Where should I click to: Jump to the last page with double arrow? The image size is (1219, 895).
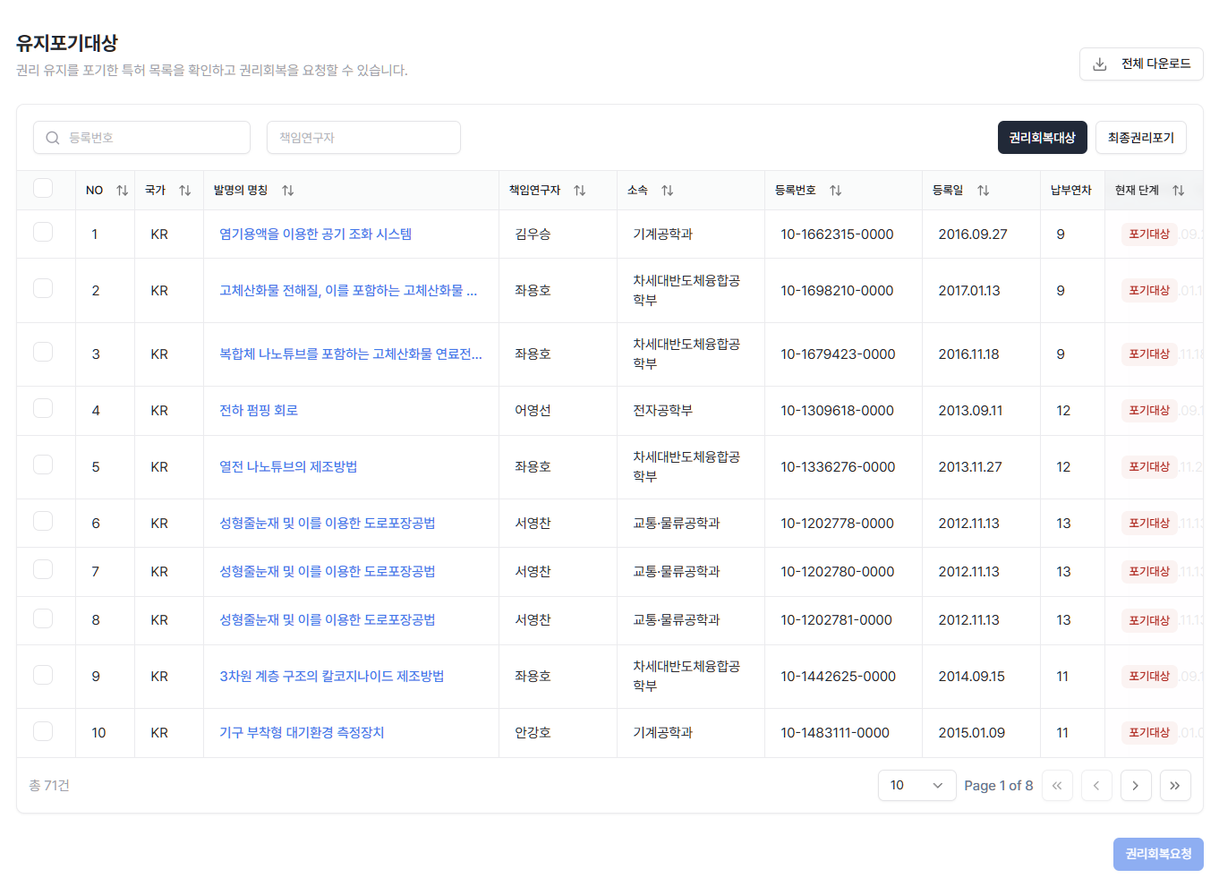1175,785
